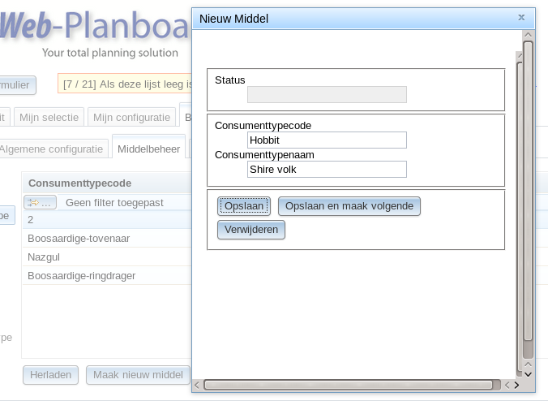548x401 pixels.
Task: Click the yellow notice starting [7 / 21]
Action: (125, 84)
